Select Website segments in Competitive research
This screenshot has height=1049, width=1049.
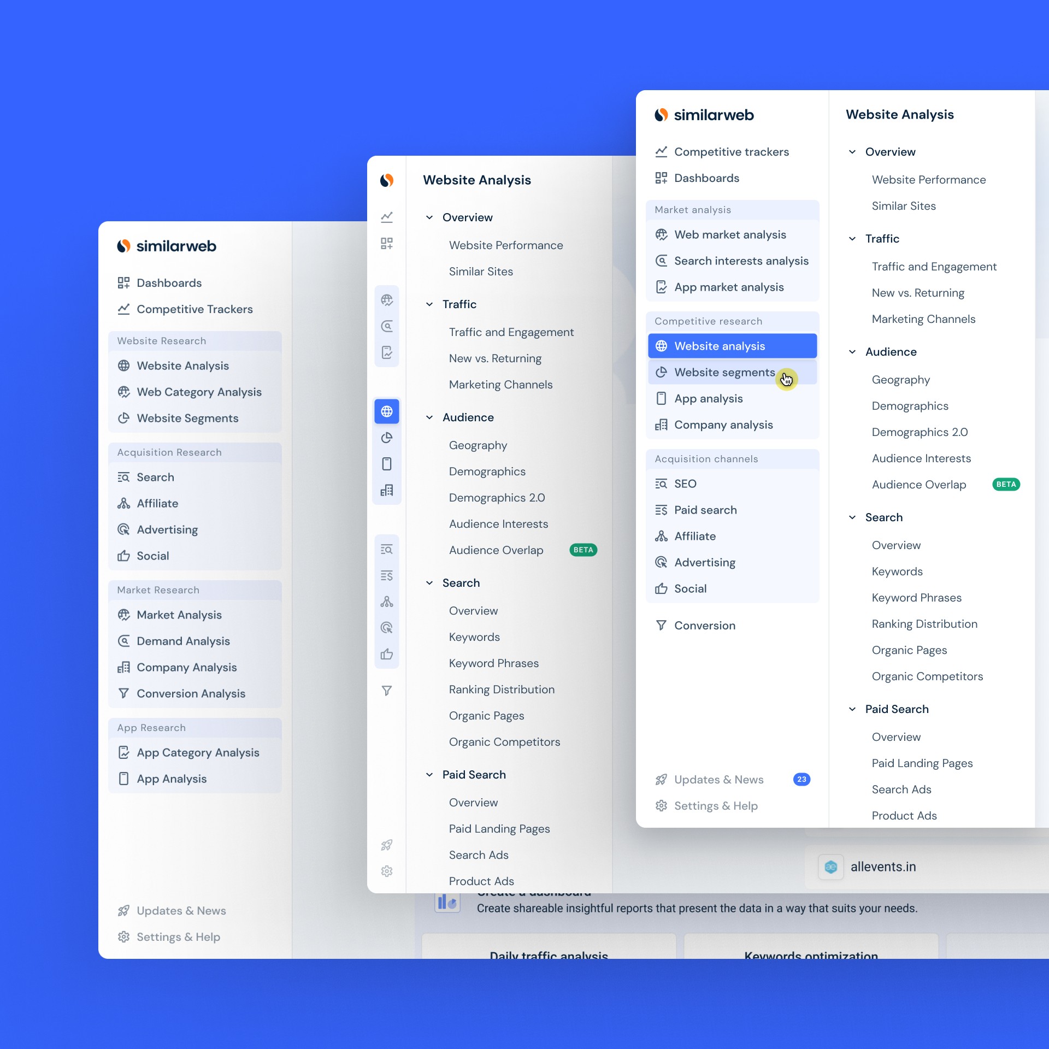coord(724,372)
